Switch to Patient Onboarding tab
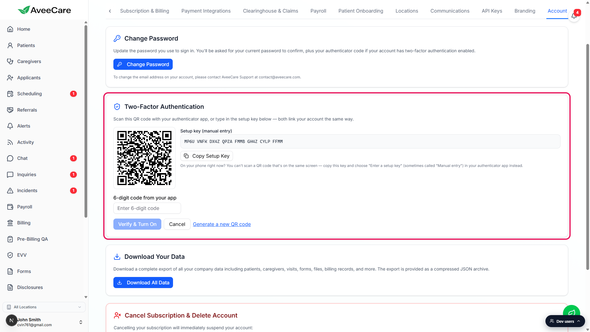Screen dimensions: 590x332 point(361,11)
